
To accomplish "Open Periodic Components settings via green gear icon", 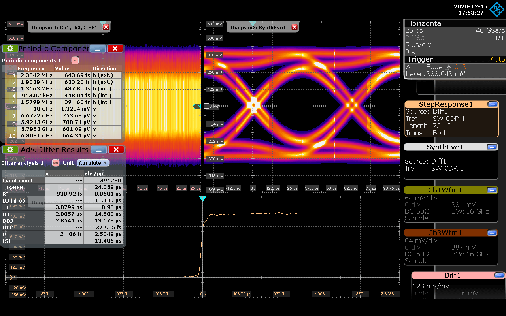I will (10, 48).
